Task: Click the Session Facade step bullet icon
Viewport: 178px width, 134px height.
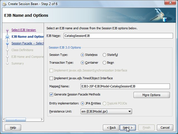Action: [7, 43]
